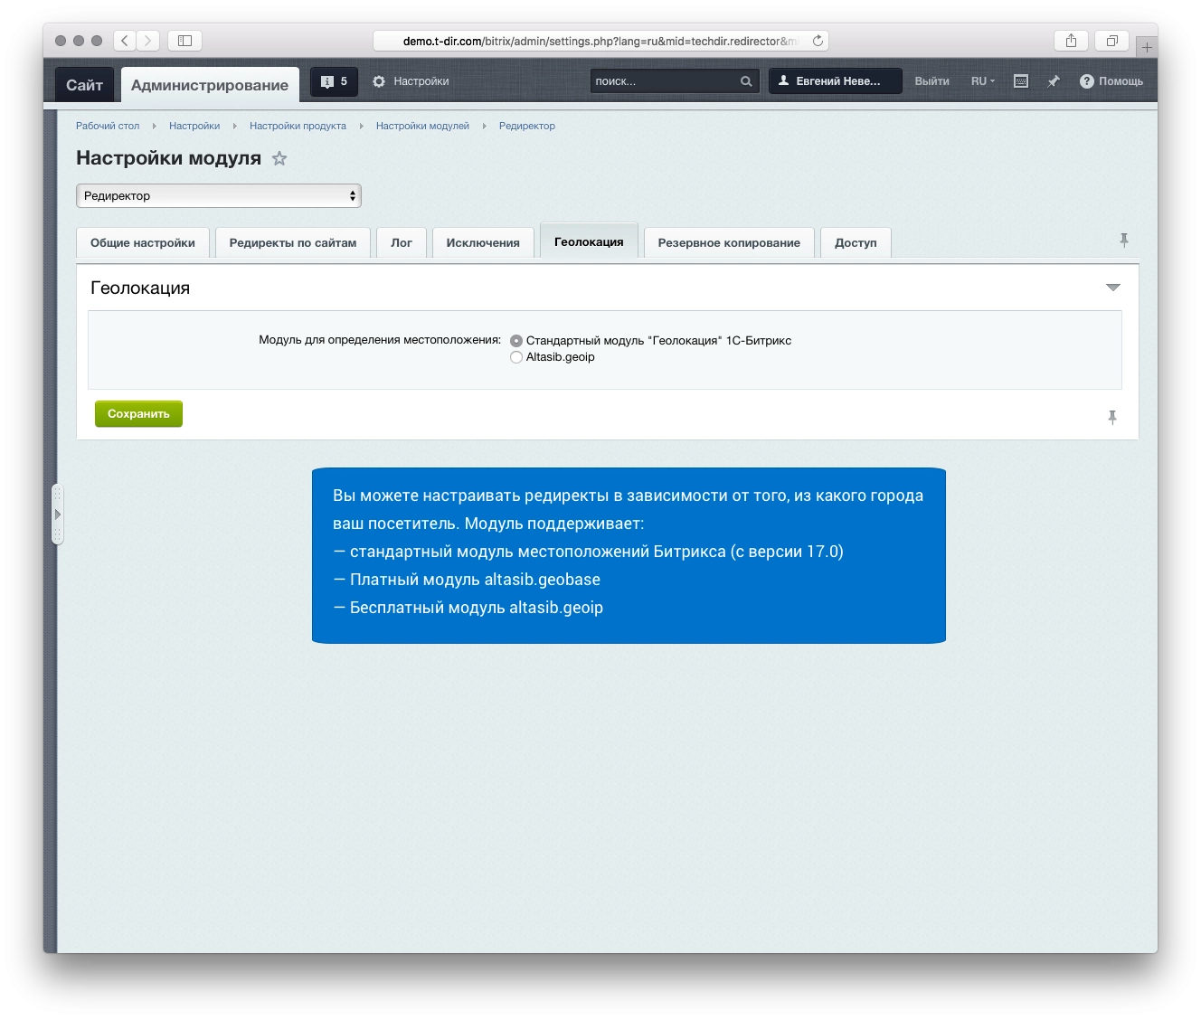The width and height of the screenshot is (1201, 1020).
Task: Click the pin icon beside the tabs
Action: [1124, 241]
